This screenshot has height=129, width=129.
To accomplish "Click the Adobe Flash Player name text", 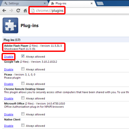I will 16,46.
